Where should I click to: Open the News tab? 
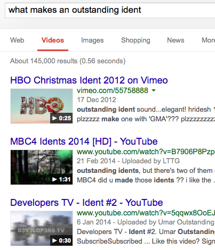176,40
